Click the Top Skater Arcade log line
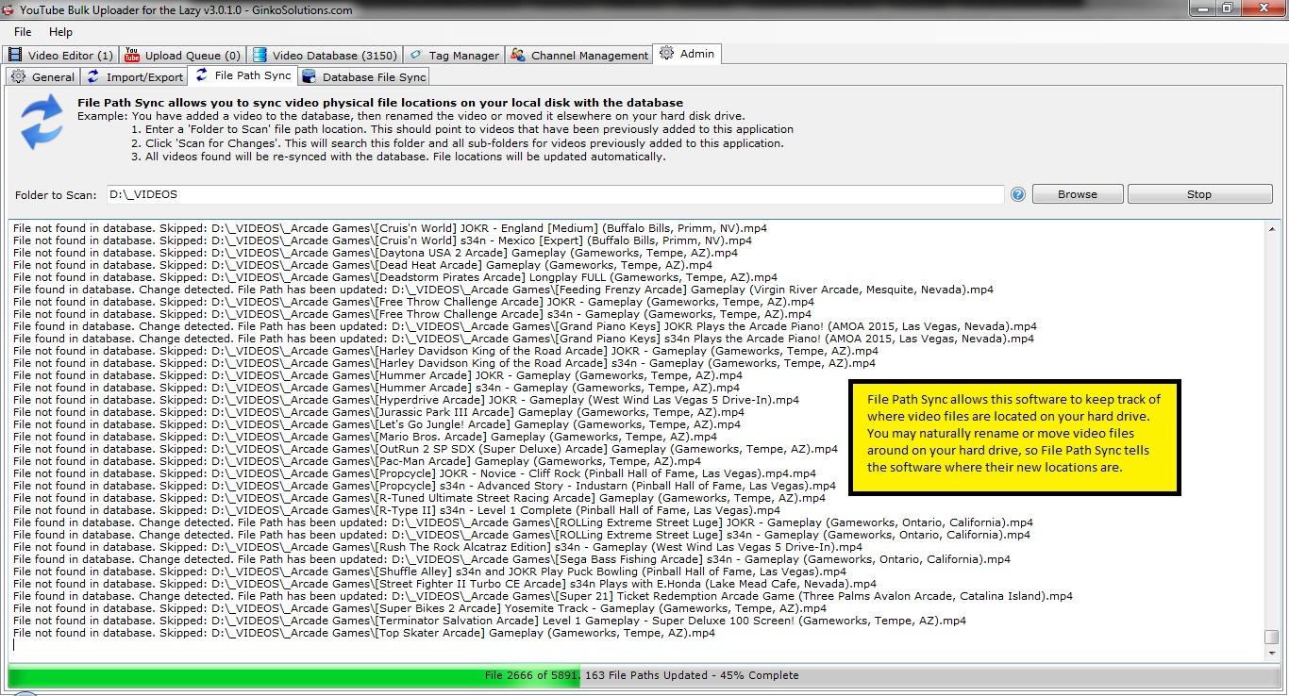The image size is (1289, 696). [364, 633]
